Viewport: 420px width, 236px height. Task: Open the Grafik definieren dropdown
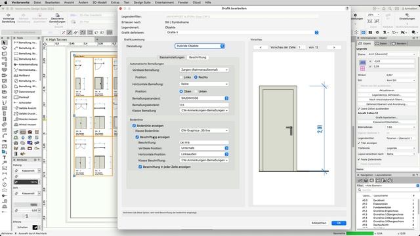(x=242, y=32)
